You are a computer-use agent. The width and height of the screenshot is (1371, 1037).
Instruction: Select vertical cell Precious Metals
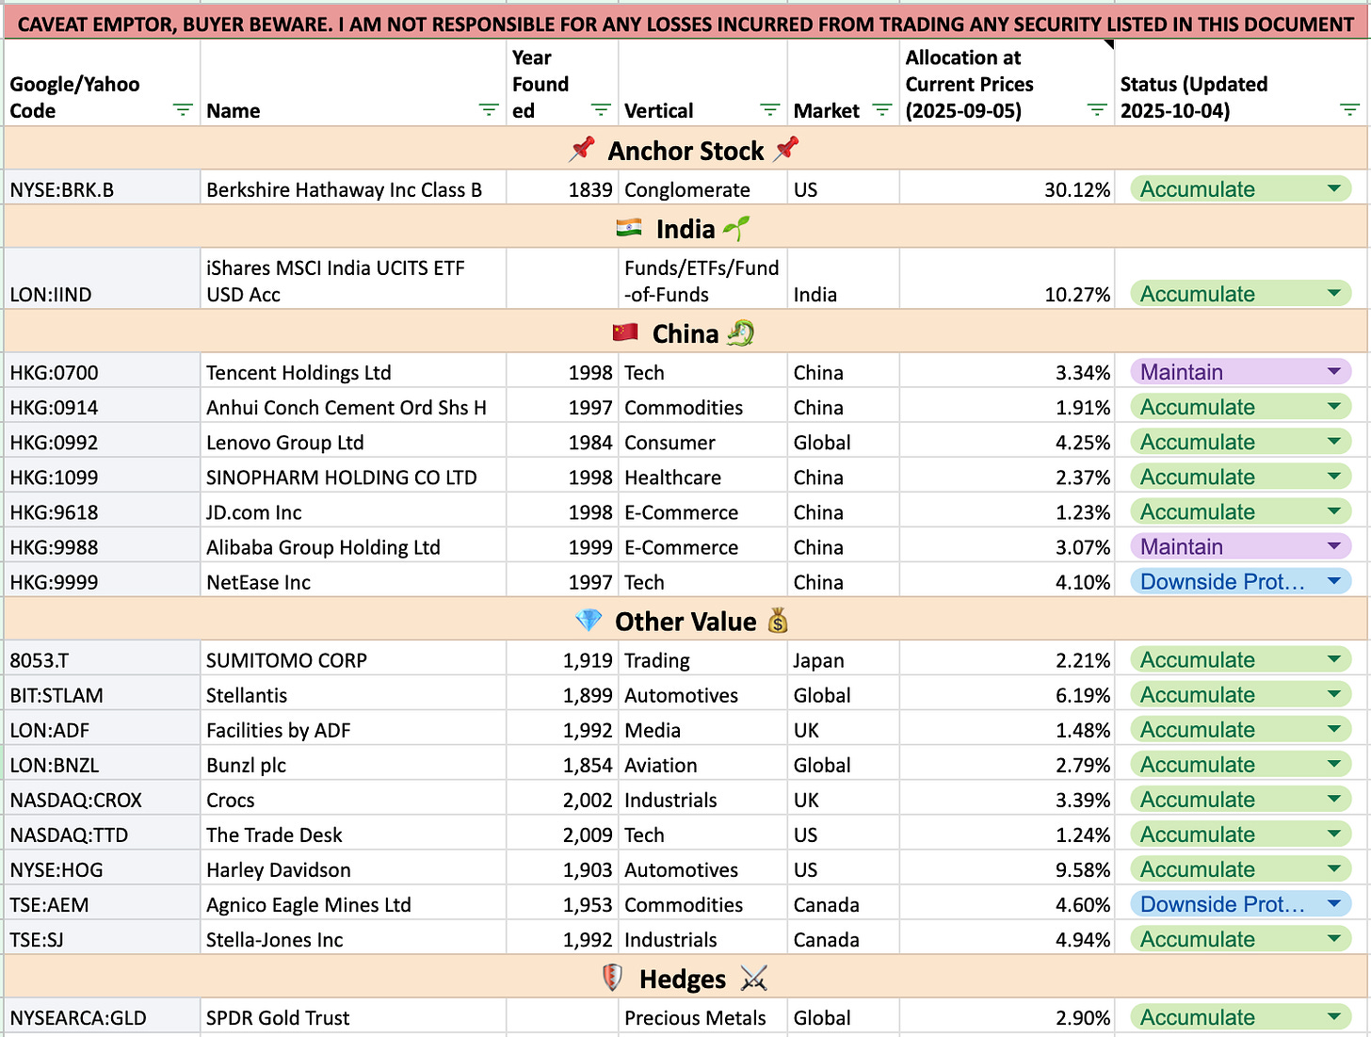[702, 1016]
